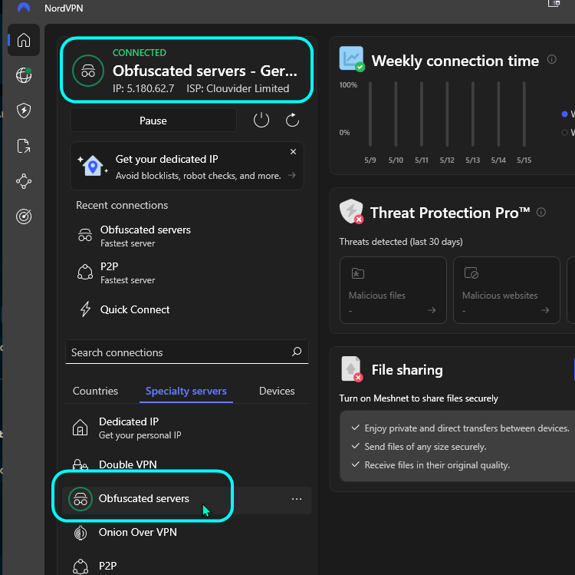
Task: Select Onion Over VPN specialty server
Action: (186, 533)
